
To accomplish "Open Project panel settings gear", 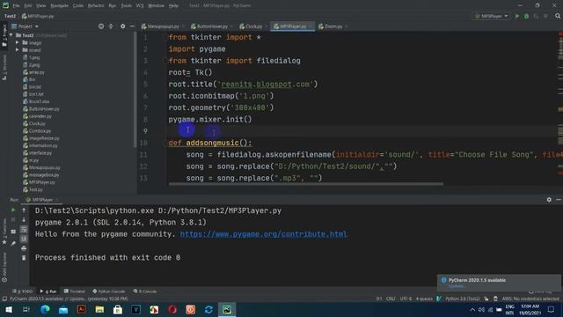I will [x=123, y=26].
